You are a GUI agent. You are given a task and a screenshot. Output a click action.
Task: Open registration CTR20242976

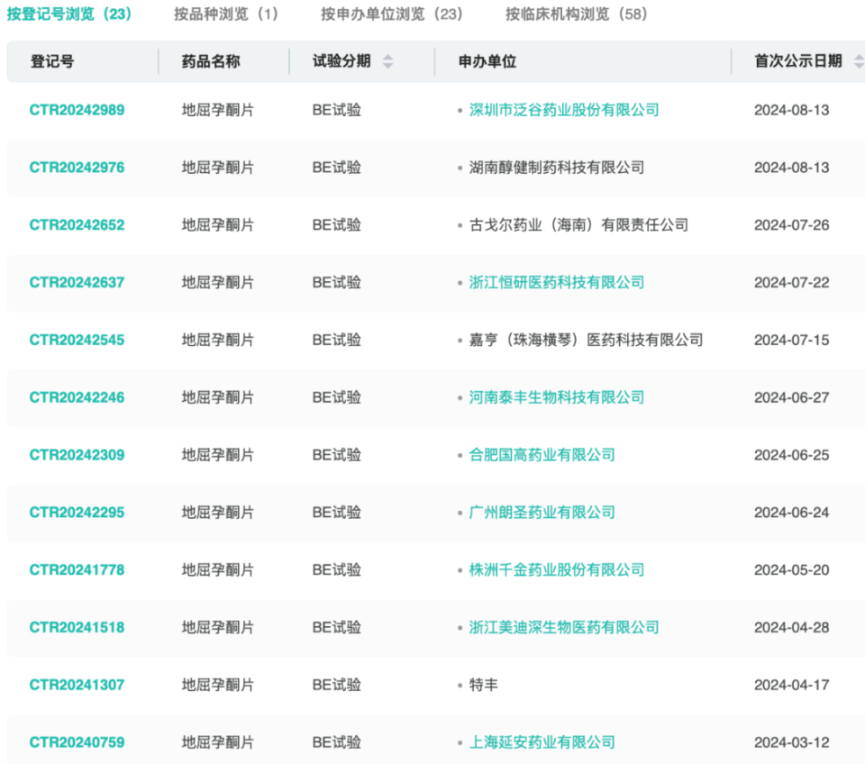[77, 168]
